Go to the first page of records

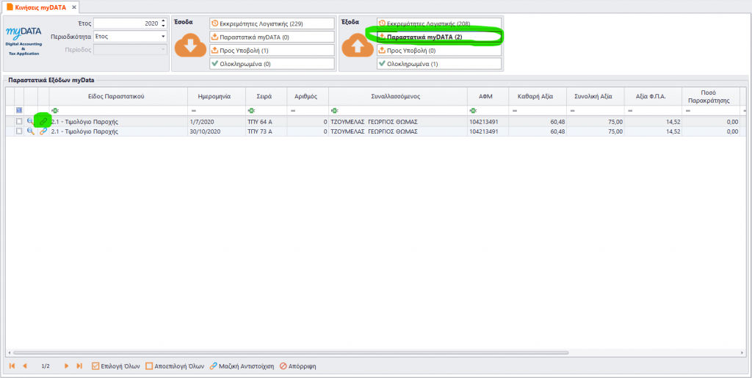tap(12, 366)
